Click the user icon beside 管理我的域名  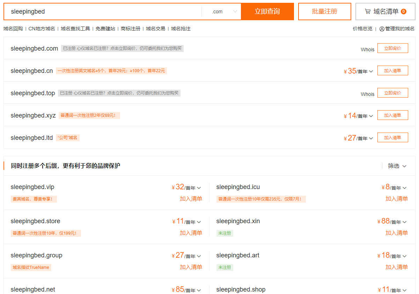tap(382, 29)
